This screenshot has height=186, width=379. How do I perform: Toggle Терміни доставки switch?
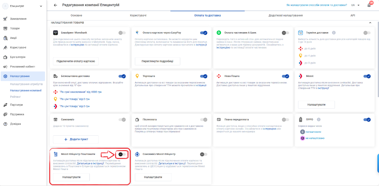tap(367, 33)
